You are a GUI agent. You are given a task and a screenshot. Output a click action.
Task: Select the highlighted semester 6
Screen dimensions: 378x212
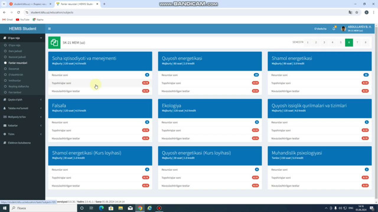coord(349,42)
